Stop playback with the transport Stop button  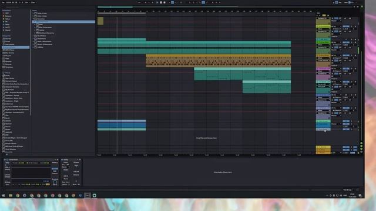coord(161,2)
